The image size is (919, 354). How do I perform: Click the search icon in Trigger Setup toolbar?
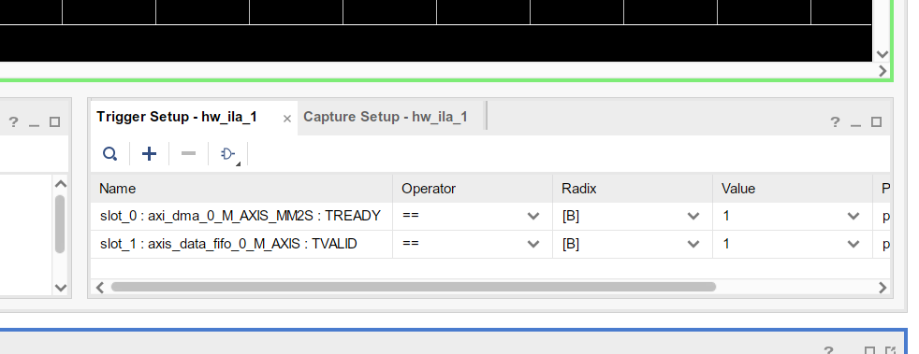109,154
